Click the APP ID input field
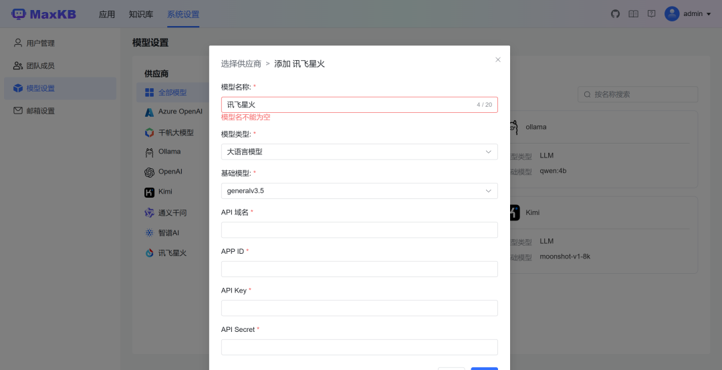Image resolution: width=722 pixels, height=370 pixels. coord(359,269)
